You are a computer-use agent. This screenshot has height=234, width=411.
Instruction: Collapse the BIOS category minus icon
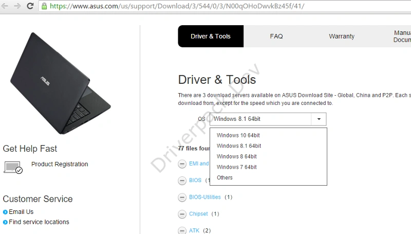182,181
